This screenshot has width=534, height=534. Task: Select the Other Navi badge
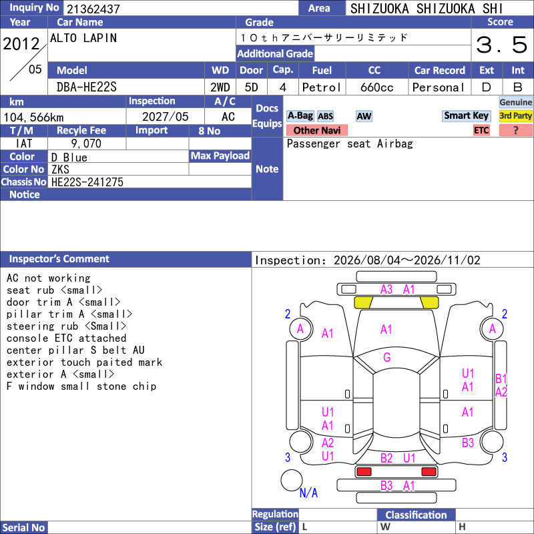pyautogui.click(x=316, y=130)
